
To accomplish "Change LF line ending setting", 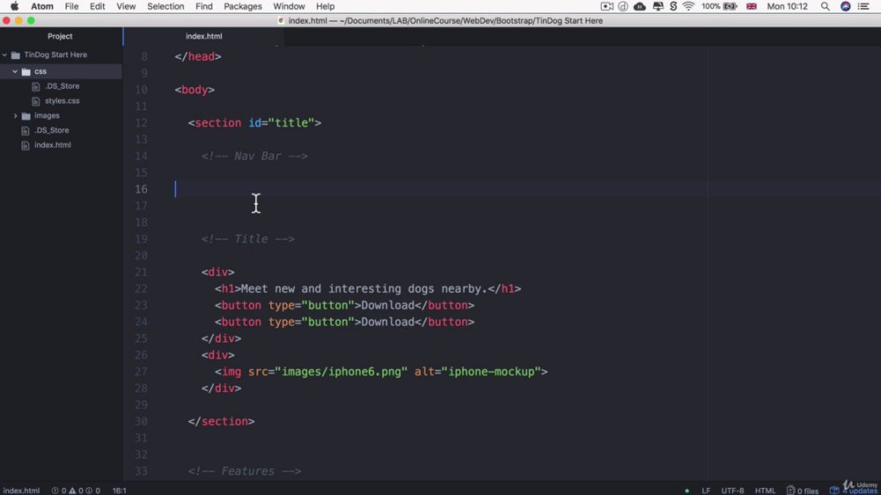I will click(706, 490).
